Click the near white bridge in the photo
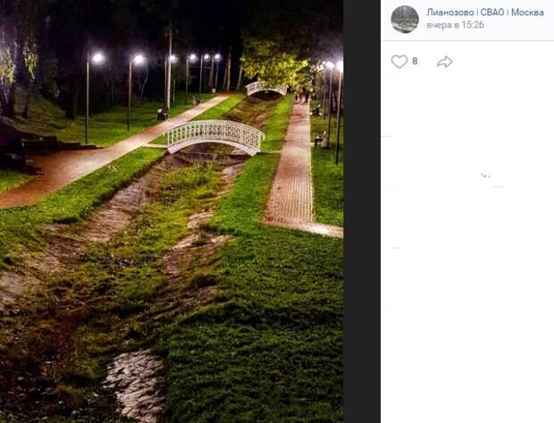The width and height of the screenshot is (554, 423). coord(214,137)
